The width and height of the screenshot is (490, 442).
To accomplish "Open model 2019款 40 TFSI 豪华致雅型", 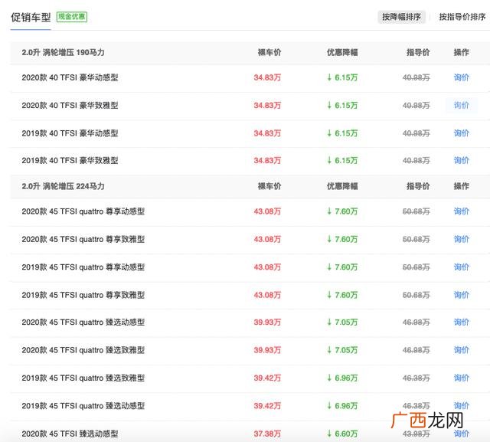I will (x=70, y=160).
